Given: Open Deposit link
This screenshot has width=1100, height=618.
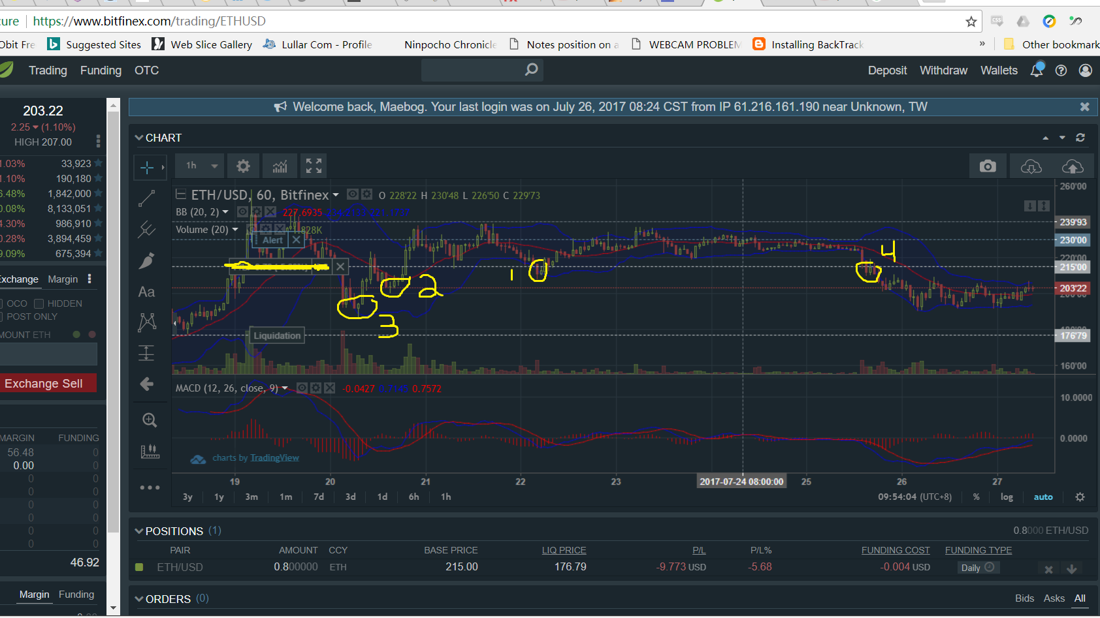Looking at the screenshot, I should pyautogui.click(x=887, y=70).
